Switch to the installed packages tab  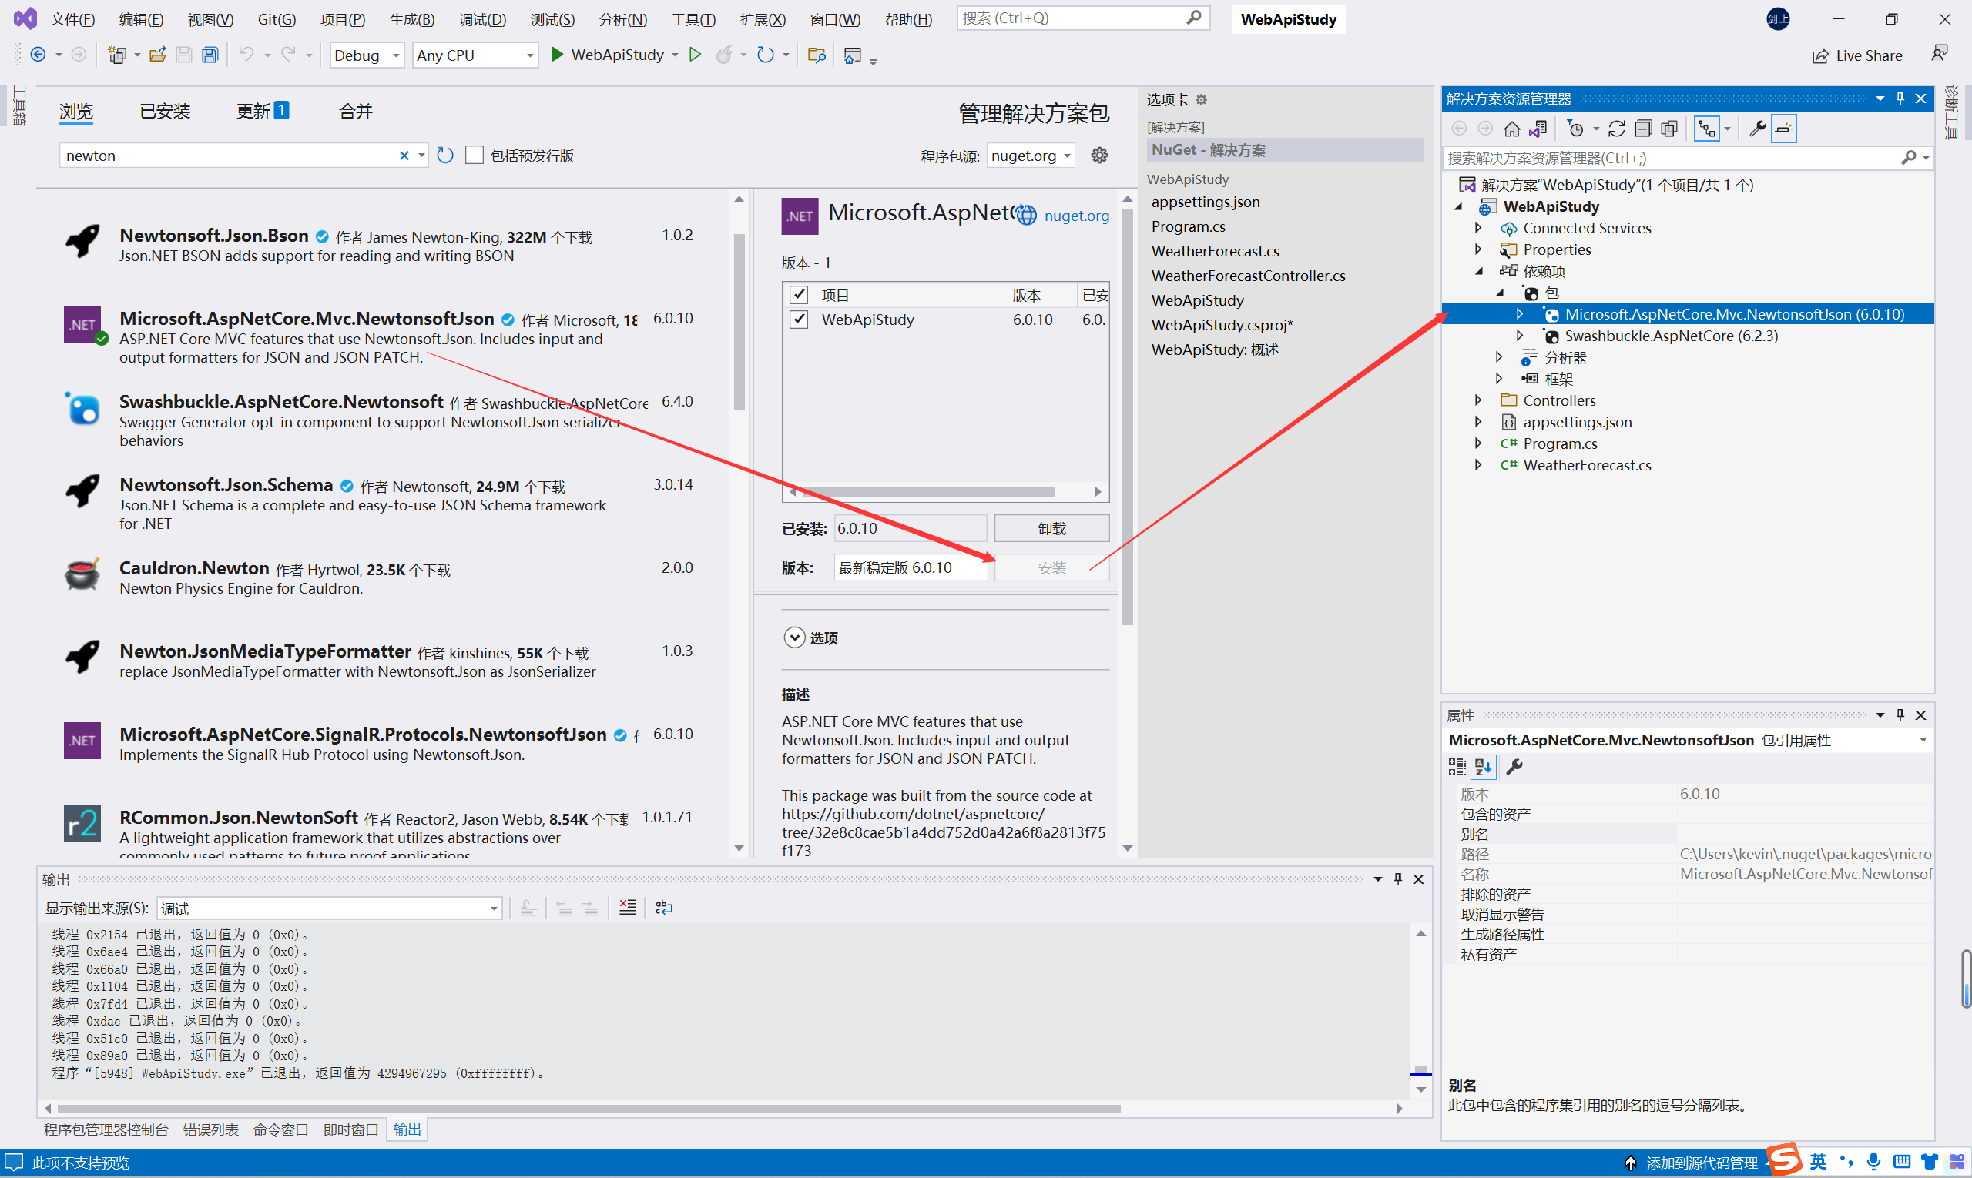[165, 112]
